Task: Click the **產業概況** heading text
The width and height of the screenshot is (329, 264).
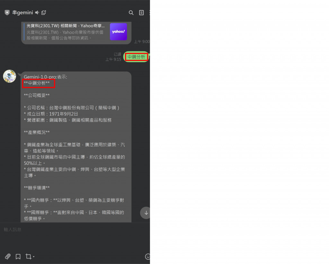Action: click(37, 132)
